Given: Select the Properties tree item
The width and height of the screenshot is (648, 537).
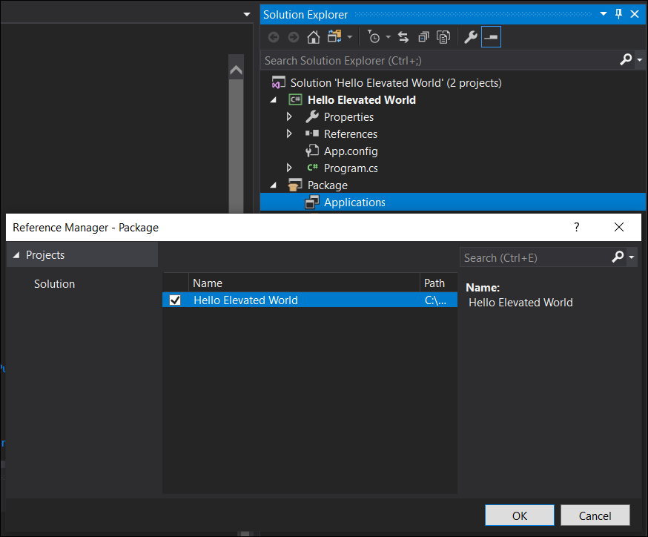Looking at the screenshot, I should pos(348,117).
